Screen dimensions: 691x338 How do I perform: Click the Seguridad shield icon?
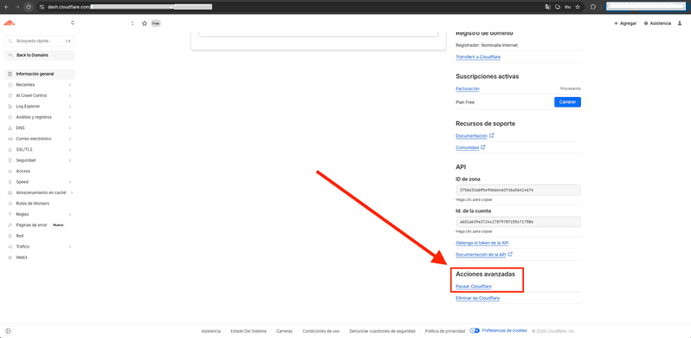(x=10, y=160)
